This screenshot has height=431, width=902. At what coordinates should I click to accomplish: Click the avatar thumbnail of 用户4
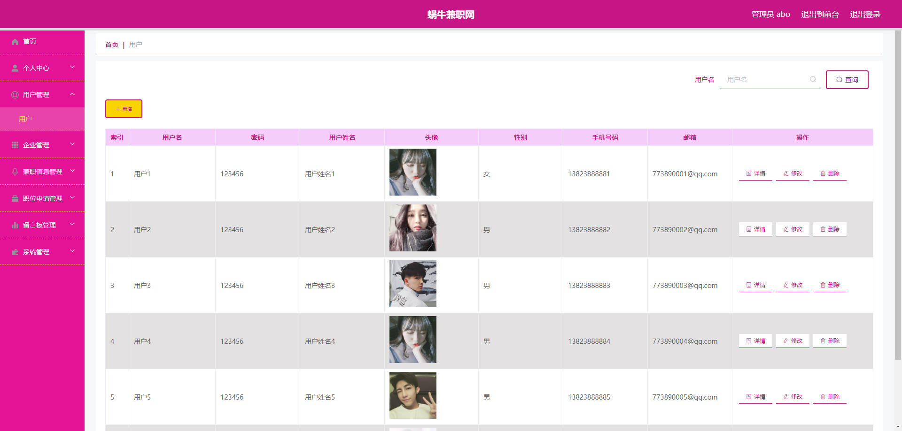click(x=413, y=340)
